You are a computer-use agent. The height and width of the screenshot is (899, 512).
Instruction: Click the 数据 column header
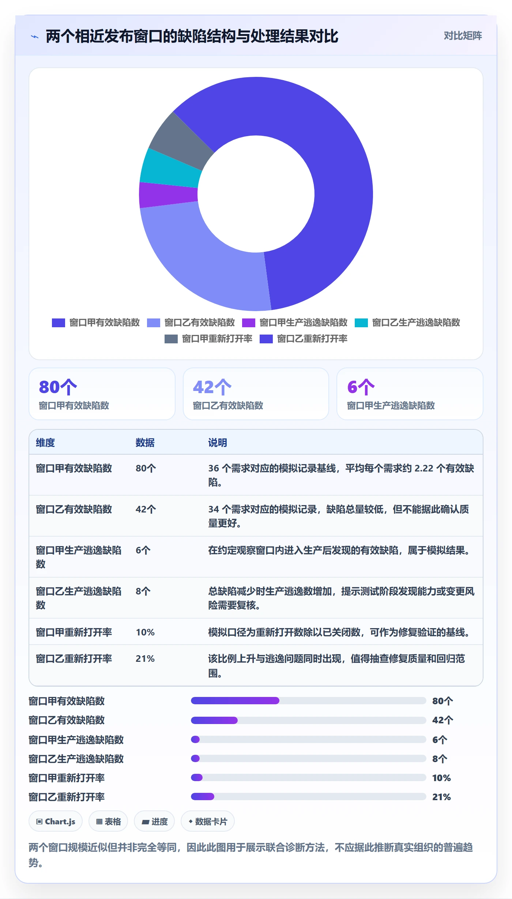click(145, 443)
